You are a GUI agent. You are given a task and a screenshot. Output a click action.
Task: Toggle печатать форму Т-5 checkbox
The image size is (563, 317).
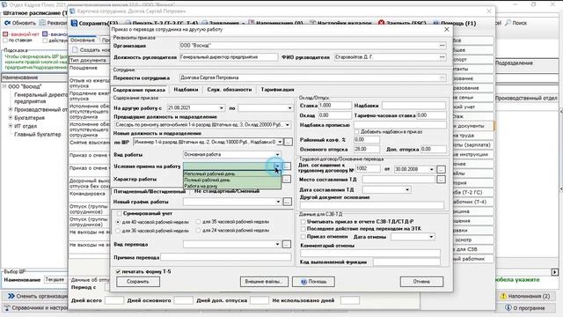[118, 272]
